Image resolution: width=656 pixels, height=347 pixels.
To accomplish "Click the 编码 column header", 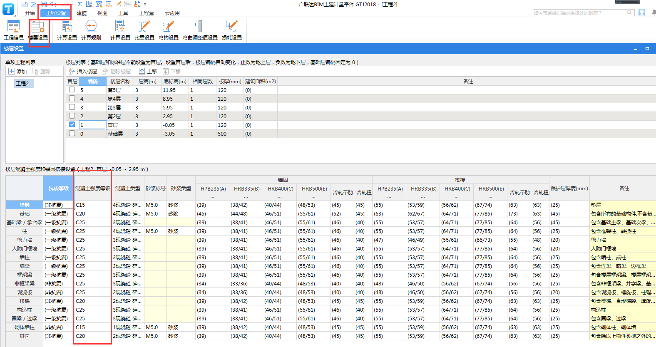I will coord(93,81).
